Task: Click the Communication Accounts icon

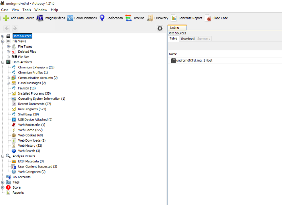Action: pos(14,78)
